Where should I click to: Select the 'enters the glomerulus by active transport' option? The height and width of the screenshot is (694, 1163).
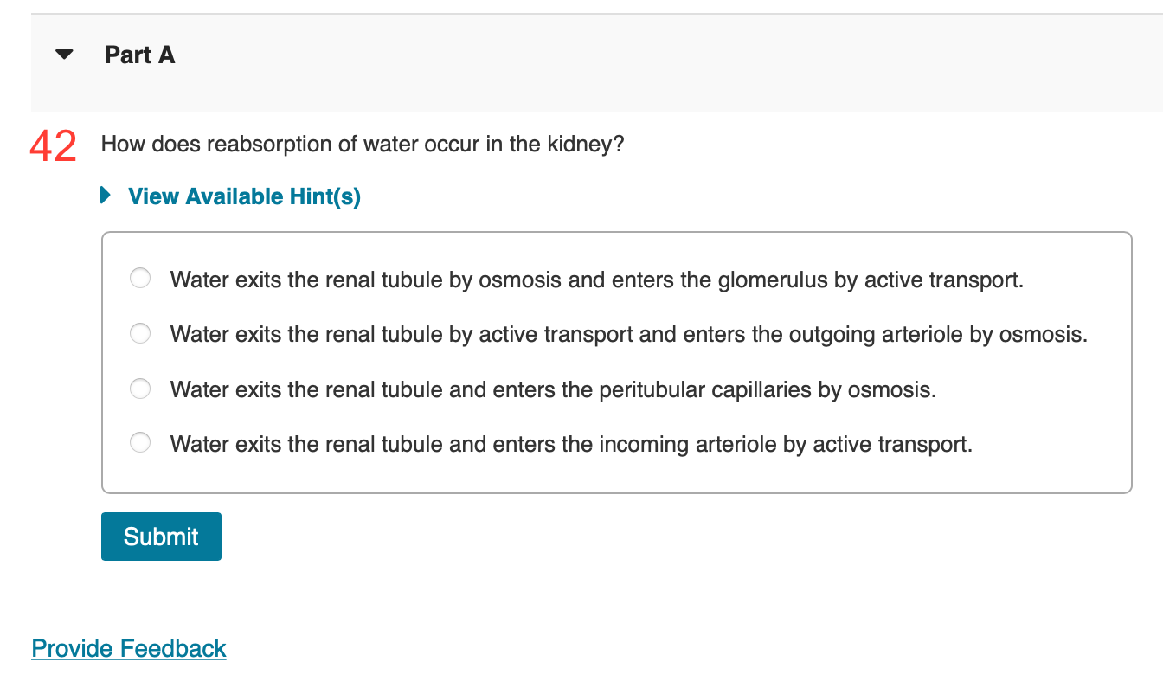tap(139, 278)
